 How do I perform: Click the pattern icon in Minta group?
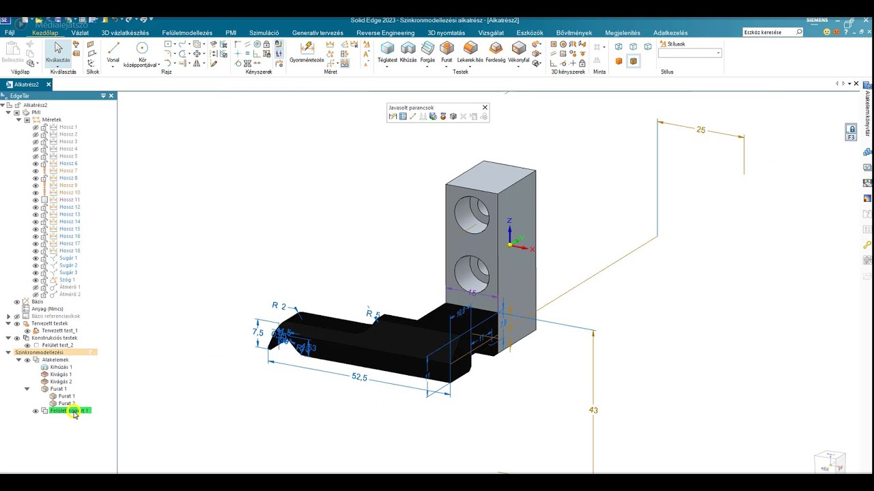point(597,47)
